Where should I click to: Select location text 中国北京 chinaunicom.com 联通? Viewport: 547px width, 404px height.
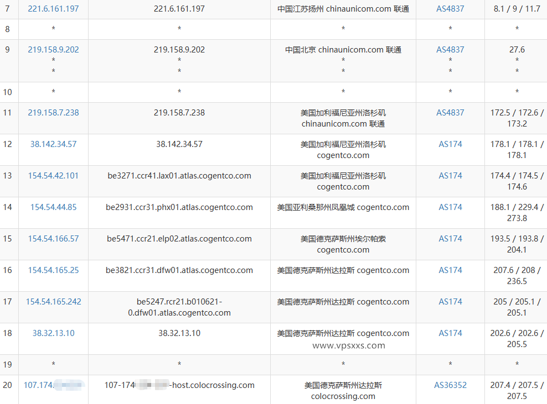(343, 49)
